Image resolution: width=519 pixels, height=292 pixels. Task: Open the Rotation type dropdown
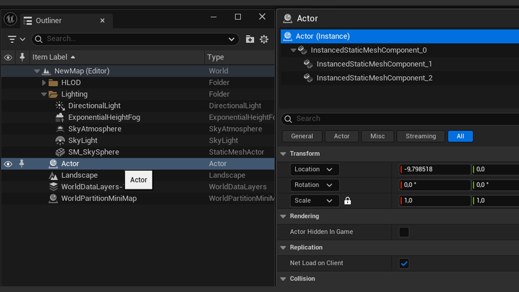point(315,185)
